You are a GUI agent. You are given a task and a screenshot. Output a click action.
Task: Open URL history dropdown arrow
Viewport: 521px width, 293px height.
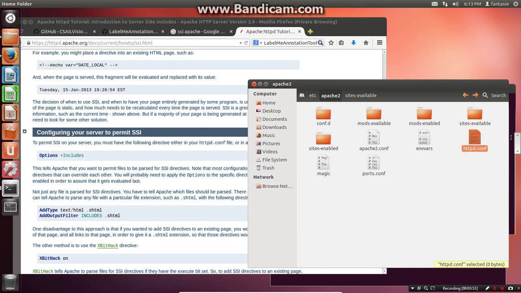coord(241,43)
